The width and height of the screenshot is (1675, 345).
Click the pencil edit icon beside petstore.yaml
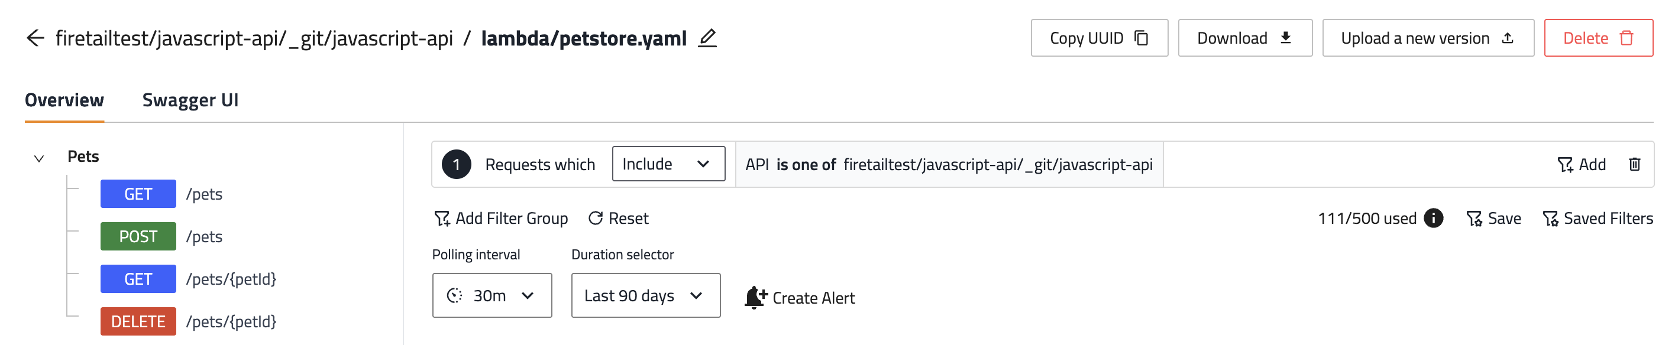[x=707, y=38]
